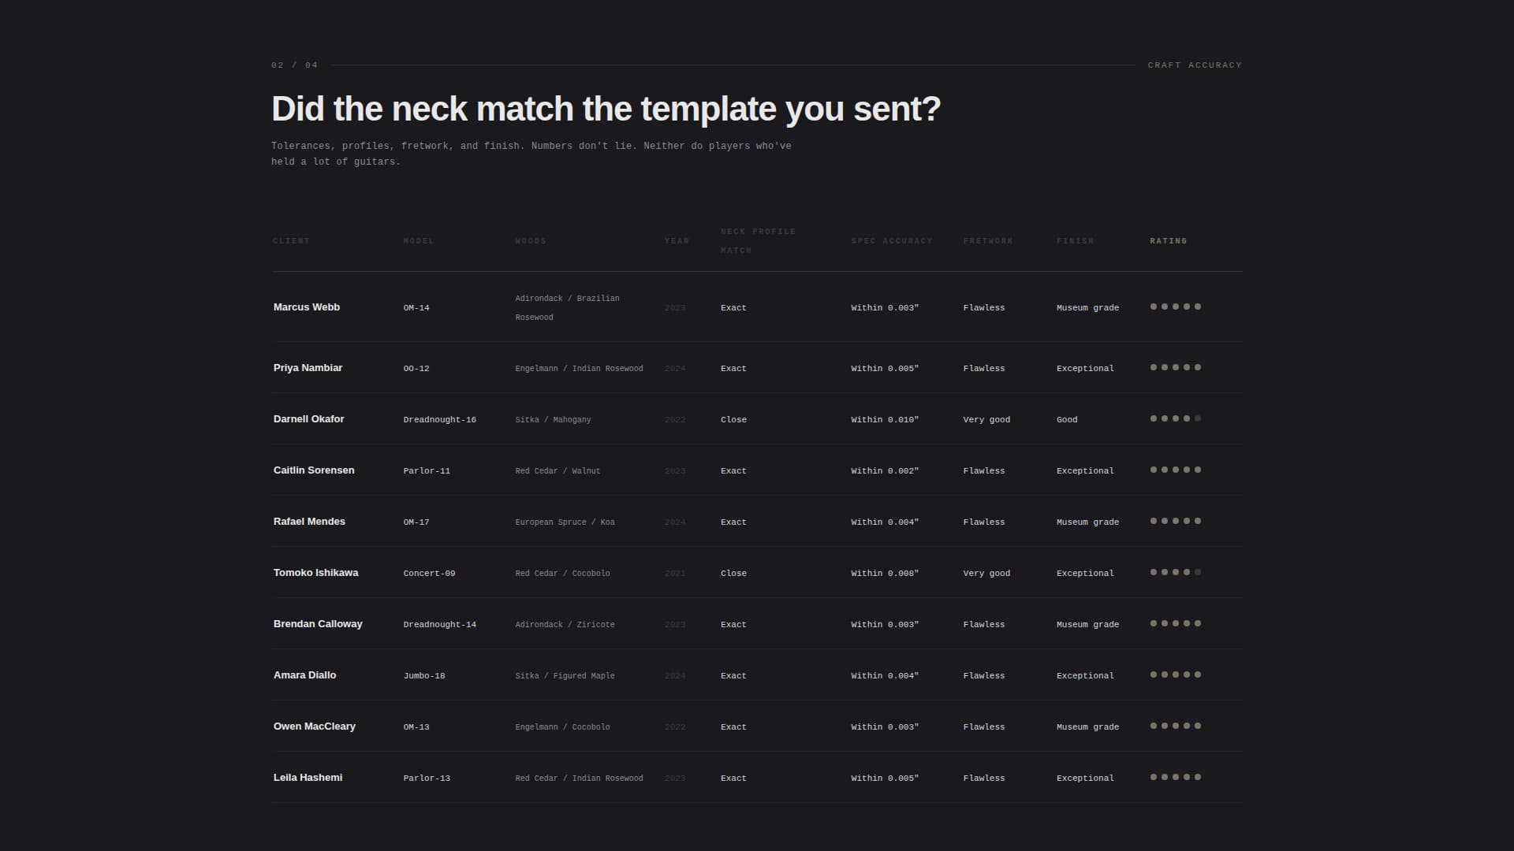Click Tomoko Ishikawa's Very good fretwork

[x=986, y=574]
